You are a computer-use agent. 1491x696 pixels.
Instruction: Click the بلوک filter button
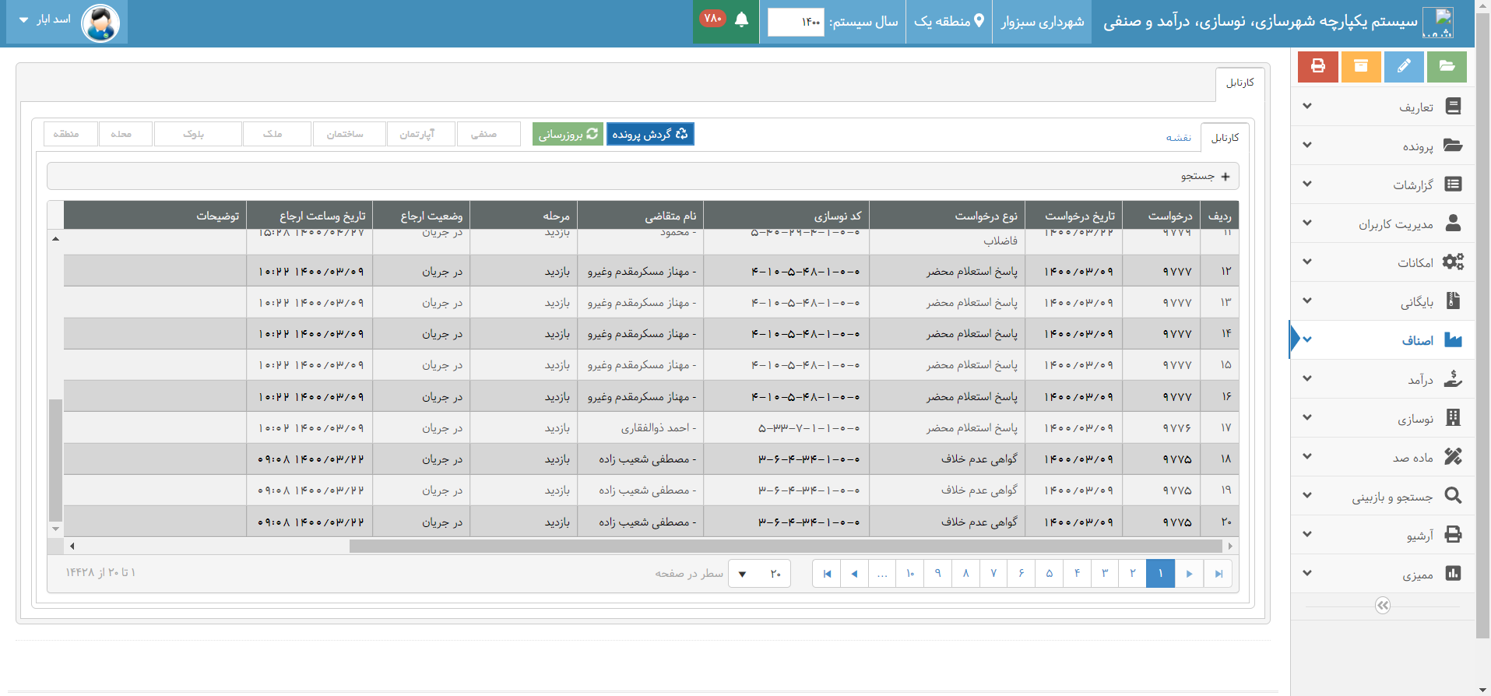[198, 134]
